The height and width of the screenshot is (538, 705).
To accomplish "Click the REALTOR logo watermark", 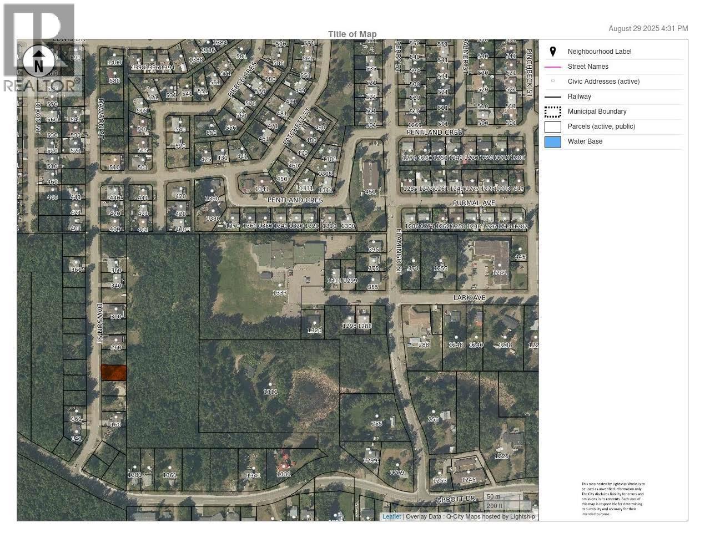I will click(x=39, y=85).
